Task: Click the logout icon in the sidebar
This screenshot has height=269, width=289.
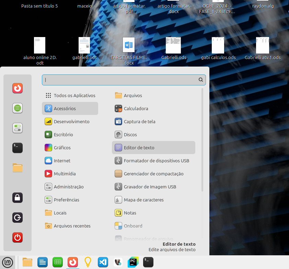Action: click(18, 218)
